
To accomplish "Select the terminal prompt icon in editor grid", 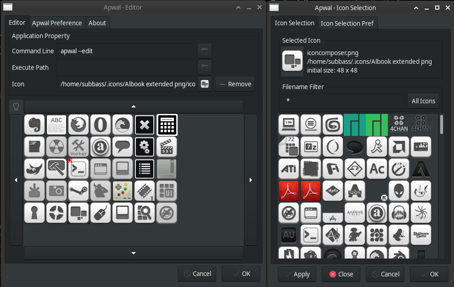I will coord(78,169).
